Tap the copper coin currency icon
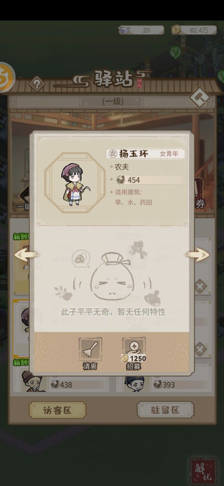 pos(176,30)
